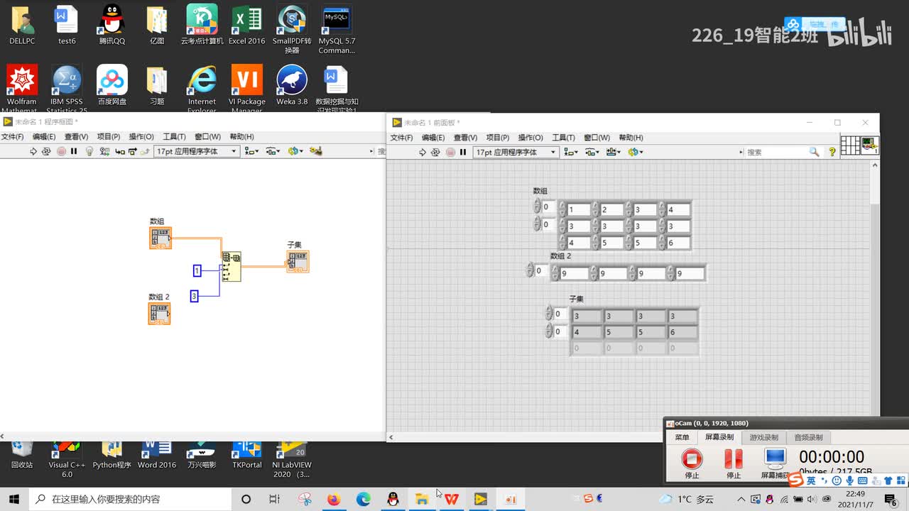Click 子集 cell containing value 6
The image size is (909, 511).
(x=682, y=332)
